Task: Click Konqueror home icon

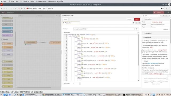Action: 22,8
